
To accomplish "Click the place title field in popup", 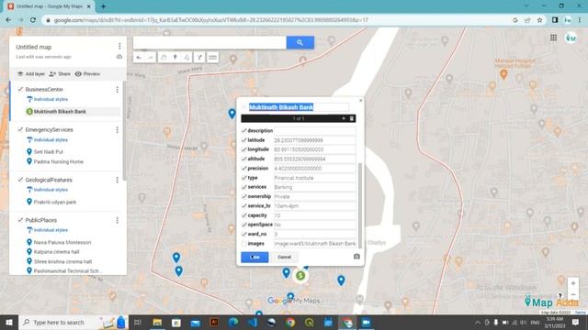I will click(298, 107).
